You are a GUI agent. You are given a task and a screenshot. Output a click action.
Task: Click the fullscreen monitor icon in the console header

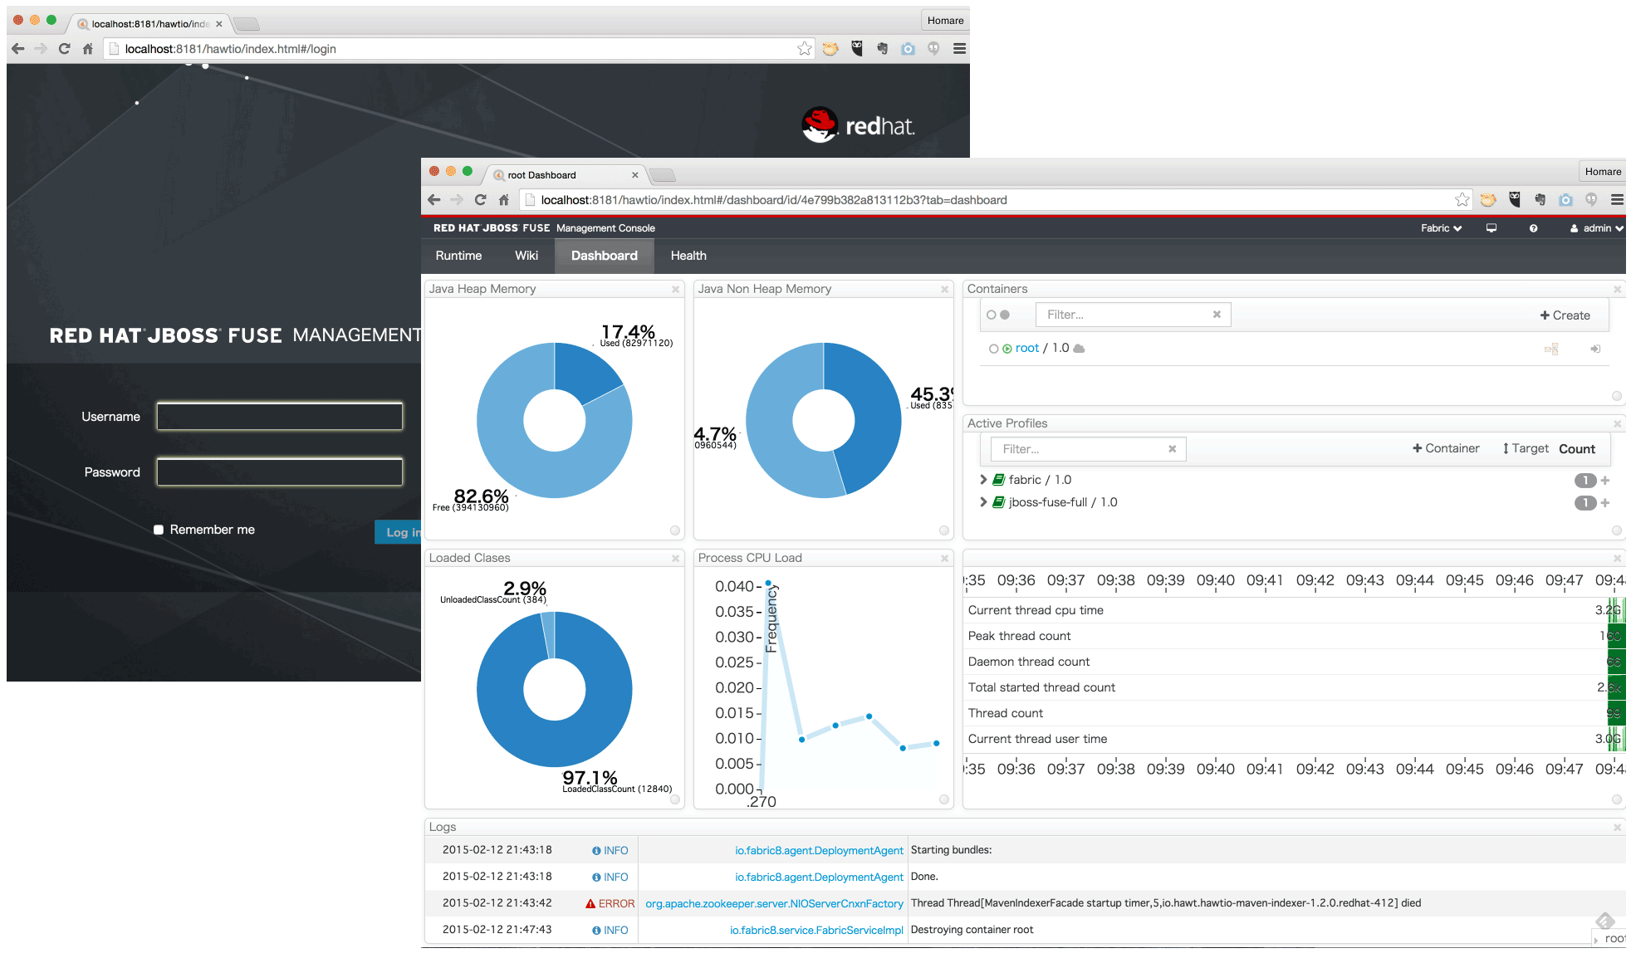[x=1491, y=228]
